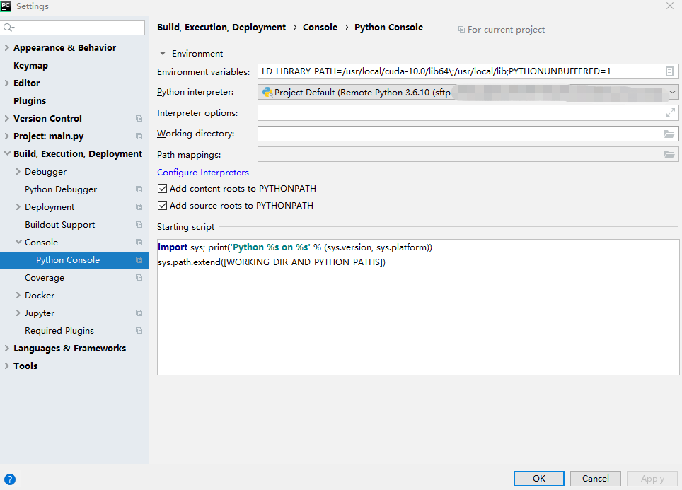Click project-level icon beside Python Debugger
Viewport: 682px width, 490px height.
pyautogui.click(x=139, y=189)
